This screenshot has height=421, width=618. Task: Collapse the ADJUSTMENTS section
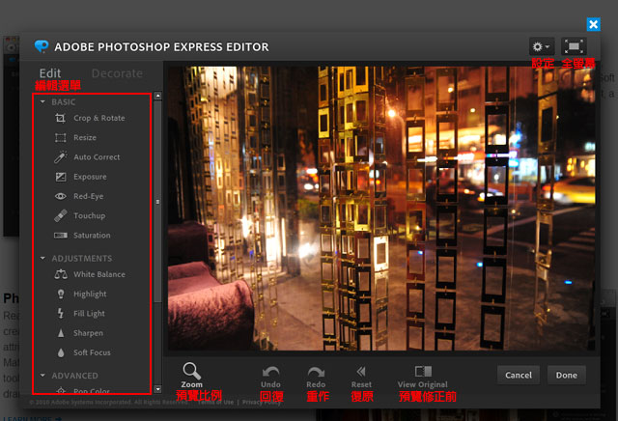tap(42, 258)
